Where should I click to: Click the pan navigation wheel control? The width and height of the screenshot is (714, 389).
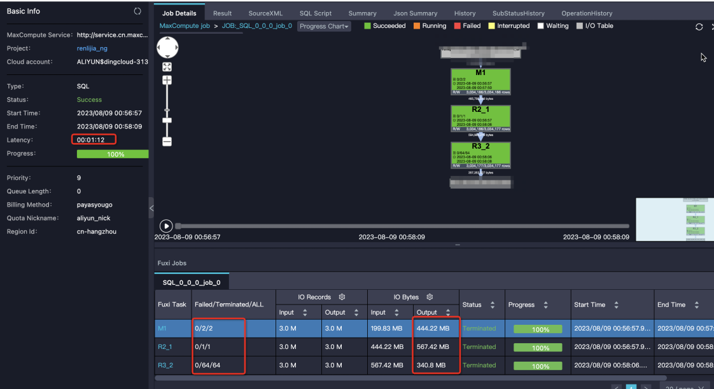tap(167, 47)
